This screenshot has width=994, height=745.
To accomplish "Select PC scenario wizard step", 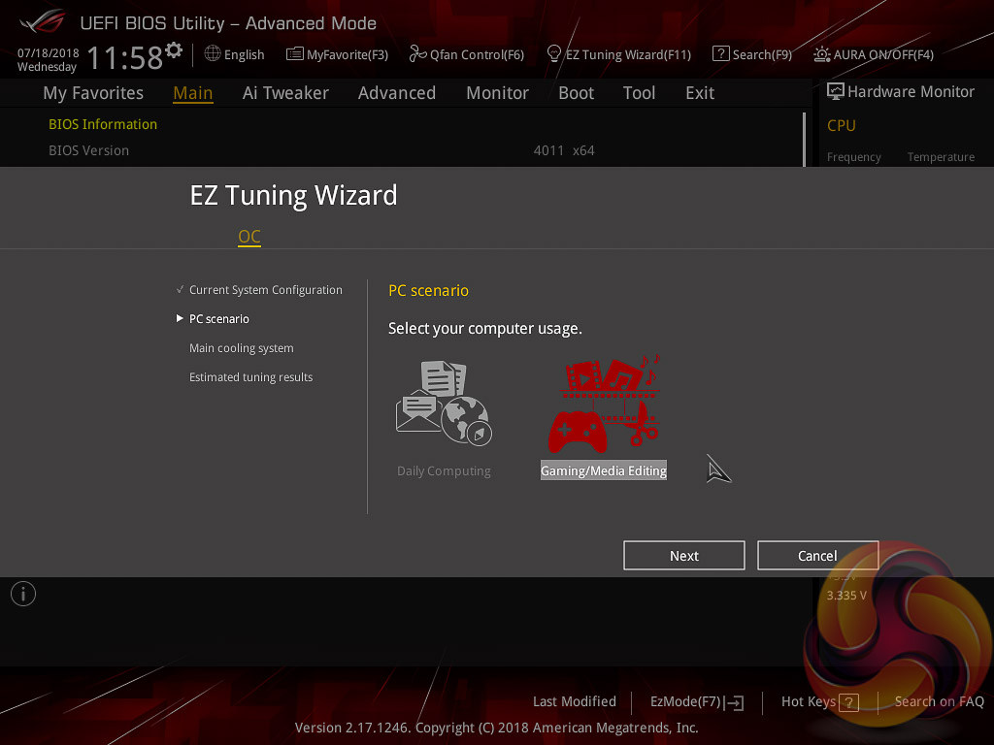I will 218,318.
